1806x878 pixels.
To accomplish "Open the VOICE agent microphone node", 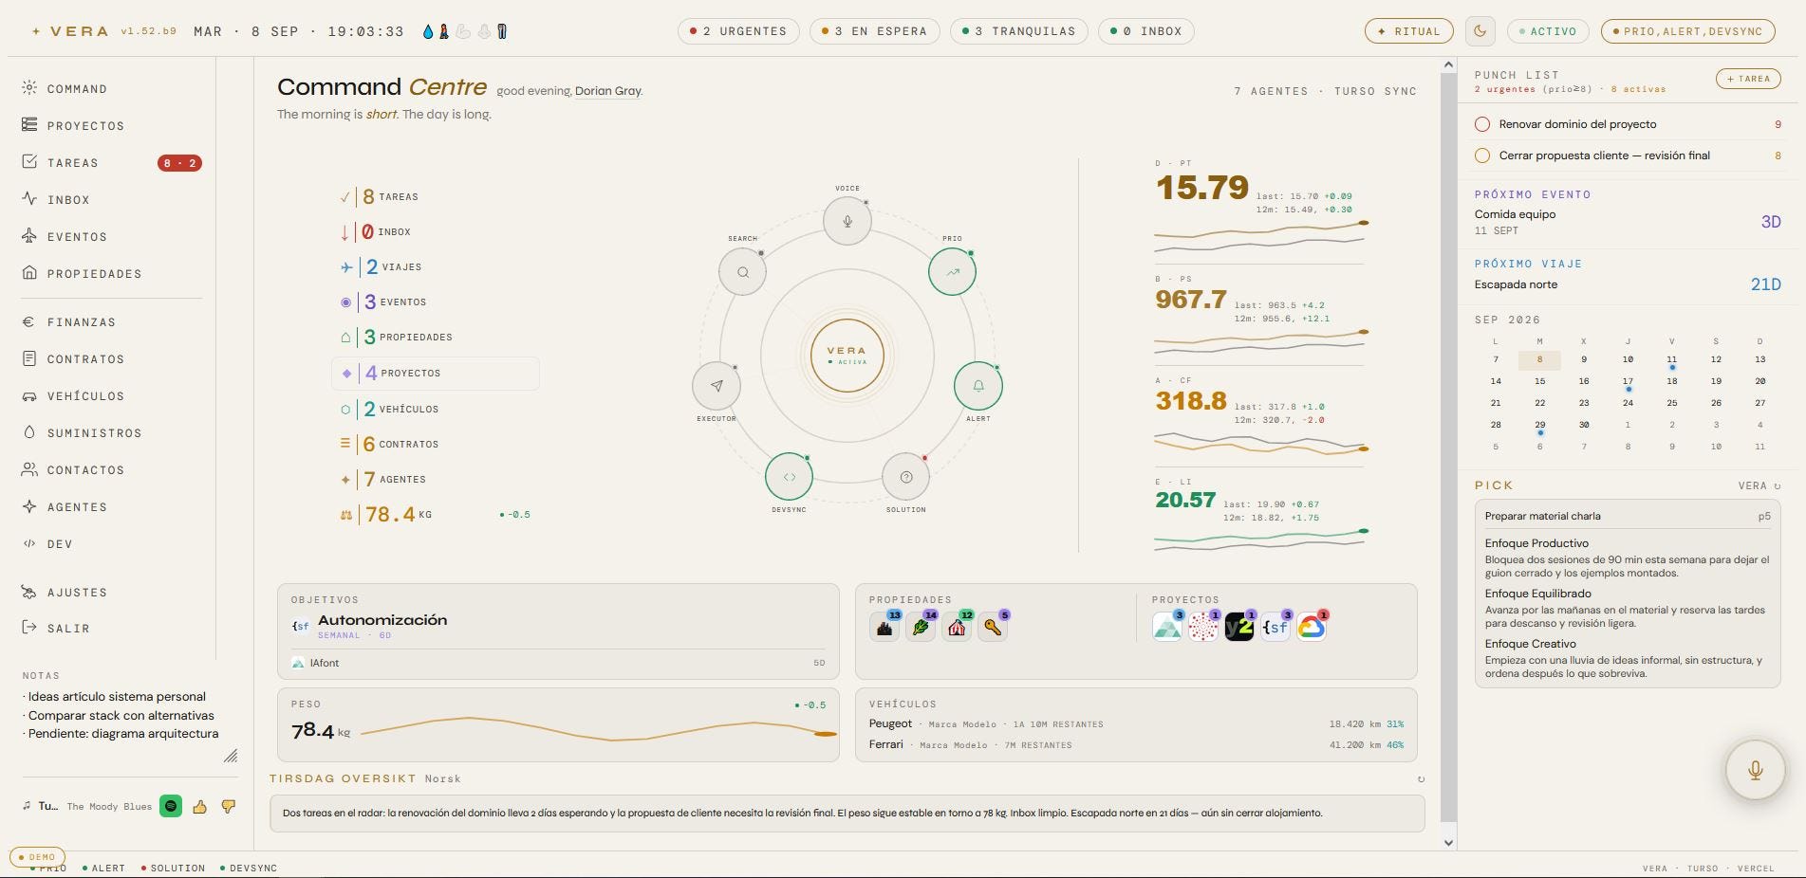I will (847, 221).
